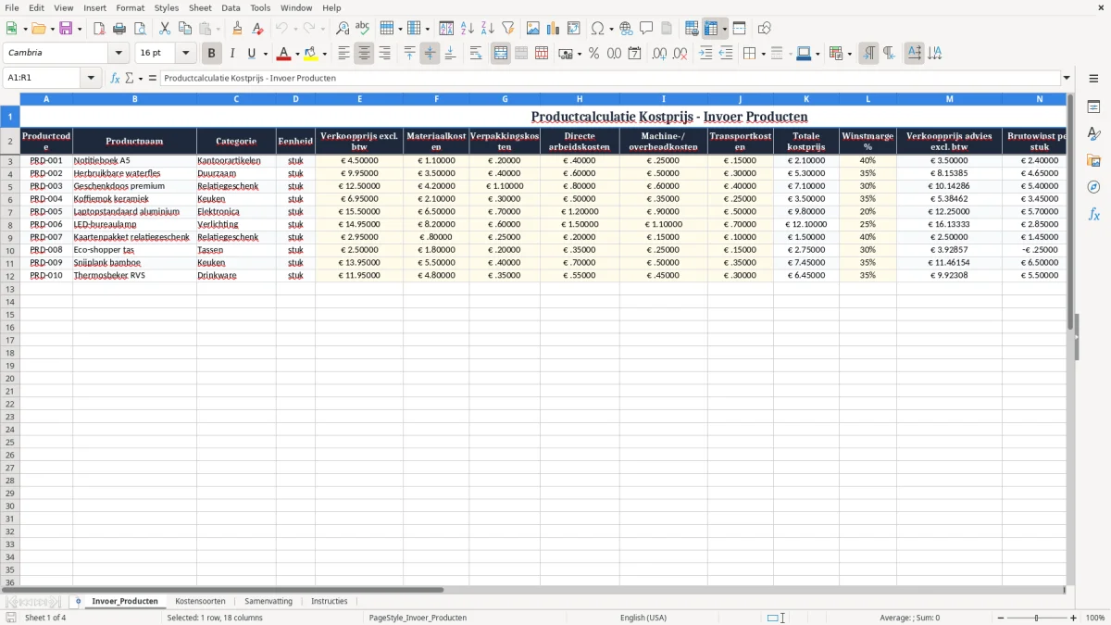Open Freeze Rows and Columns dropdown
This screenshot has width=1111, height=625.
[725, 29]
